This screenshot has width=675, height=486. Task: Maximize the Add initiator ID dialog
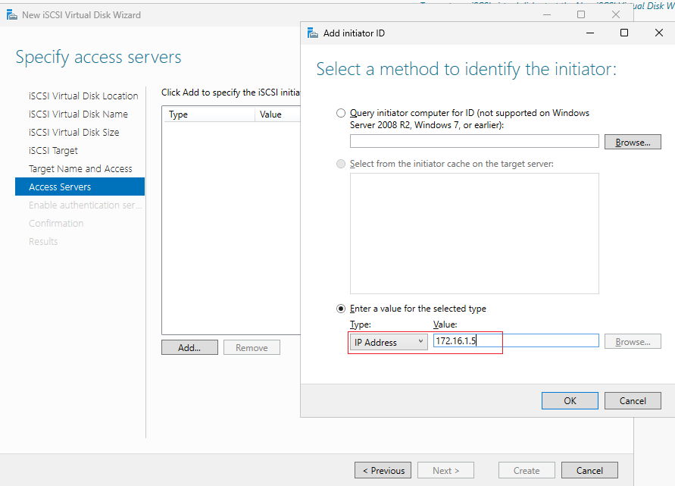(624, 33)
